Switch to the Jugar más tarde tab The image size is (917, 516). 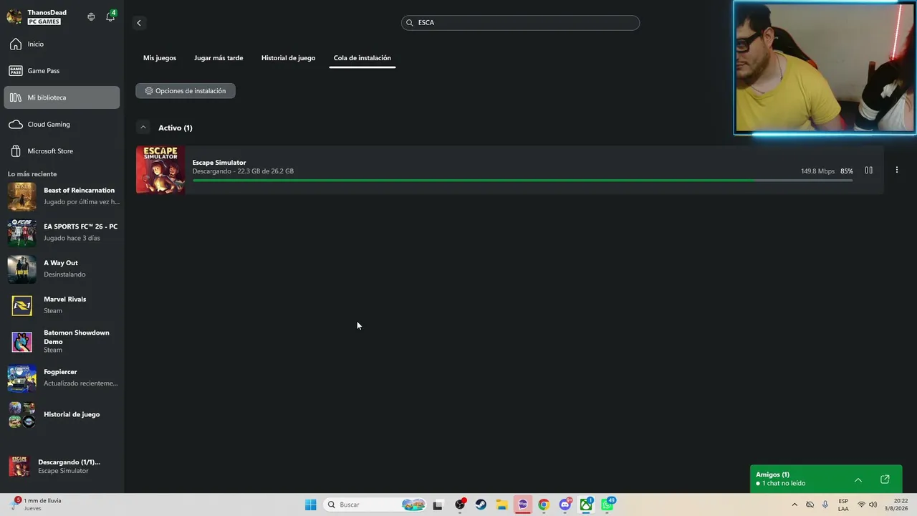(x=219, y=58)
